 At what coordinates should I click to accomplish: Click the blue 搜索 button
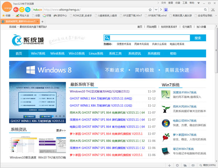pos(198,38)
